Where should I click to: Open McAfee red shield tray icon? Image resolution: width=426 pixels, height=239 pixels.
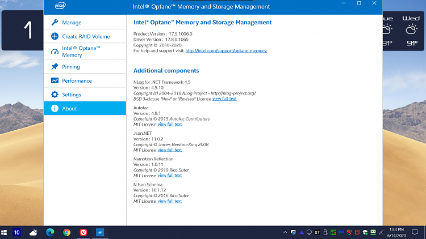point(357,233)
